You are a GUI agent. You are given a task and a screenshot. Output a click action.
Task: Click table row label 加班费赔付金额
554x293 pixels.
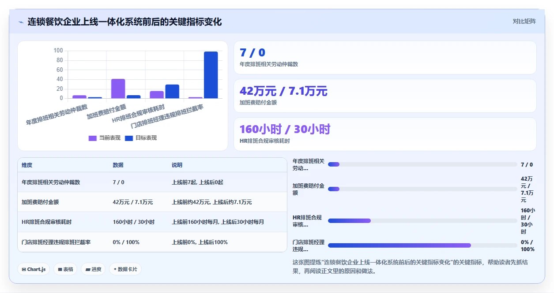[x=40, y=202]
